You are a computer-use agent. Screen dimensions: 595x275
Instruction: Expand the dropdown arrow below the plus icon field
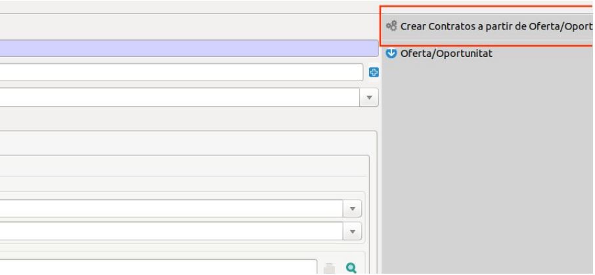368,97
